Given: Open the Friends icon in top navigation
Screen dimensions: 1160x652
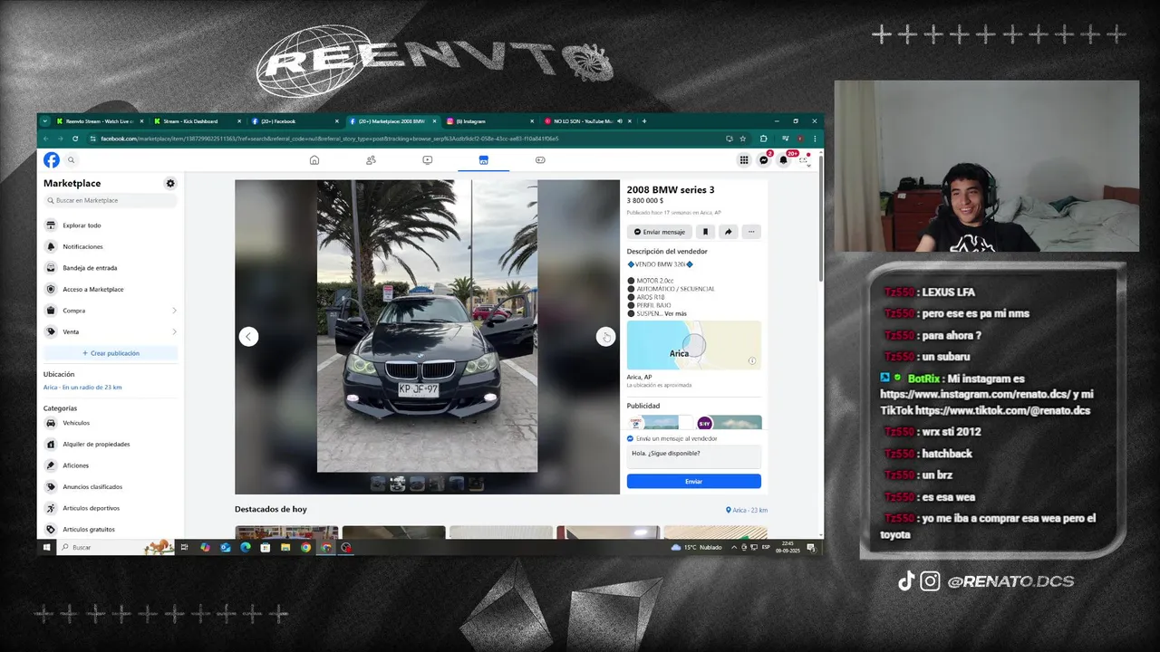Looking at the screenshot, I should (x=371, y=160).
